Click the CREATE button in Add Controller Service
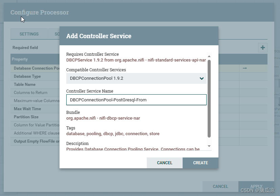 (x=200, y=163)
